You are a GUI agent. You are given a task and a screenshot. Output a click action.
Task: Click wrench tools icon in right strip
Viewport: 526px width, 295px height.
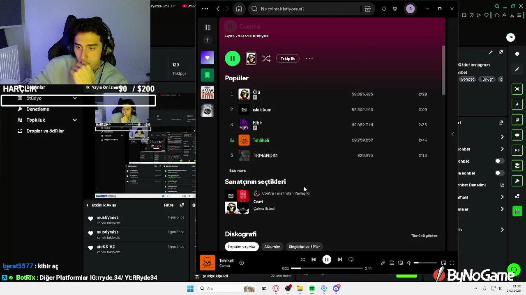pos(517,181)
